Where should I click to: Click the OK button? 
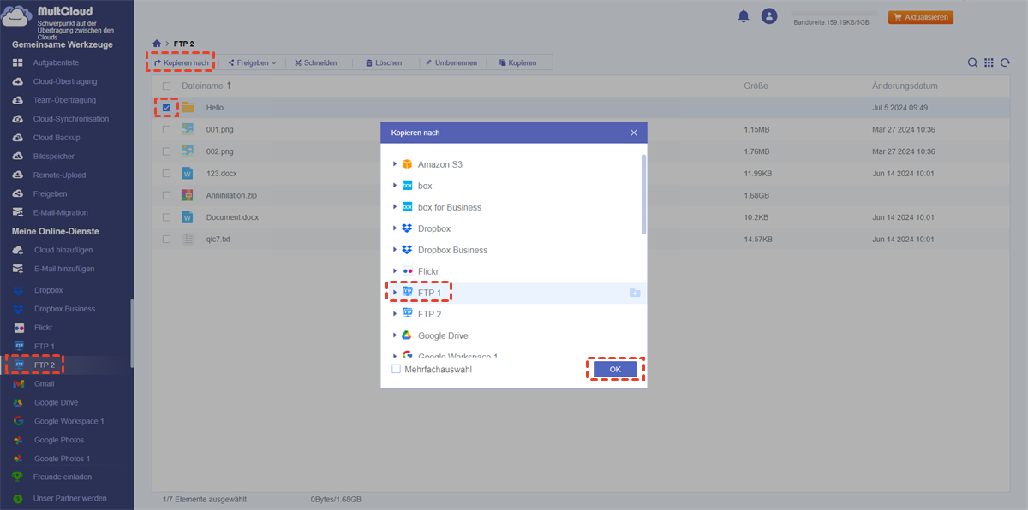pos(615,369)
